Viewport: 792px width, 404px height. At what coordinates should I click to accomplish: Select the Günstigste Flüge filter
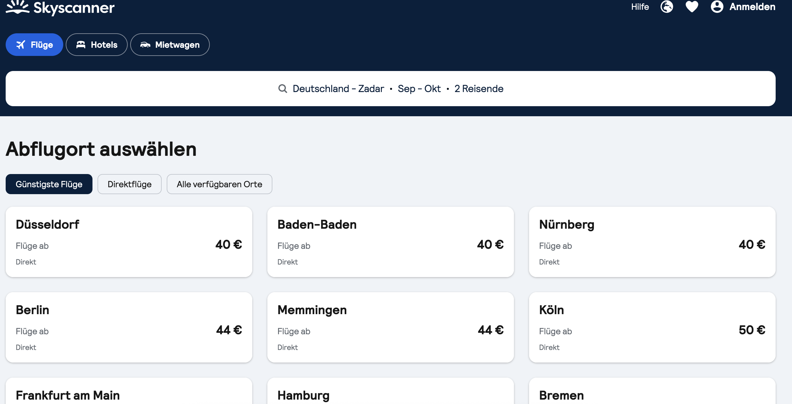pos(49,184)
